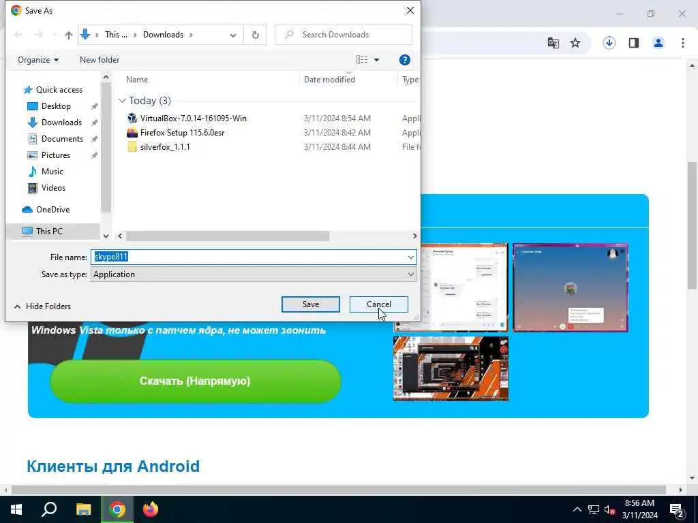698x523 pixels.
Task: Click the Search Downloads field
Action: click(344, 35)
